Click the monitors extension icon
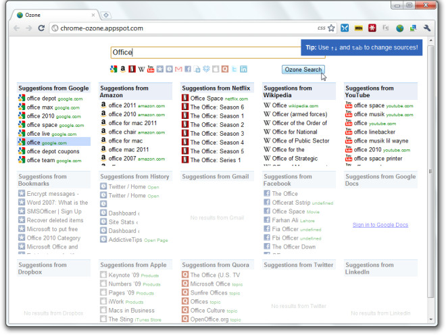 coord(413,28)
